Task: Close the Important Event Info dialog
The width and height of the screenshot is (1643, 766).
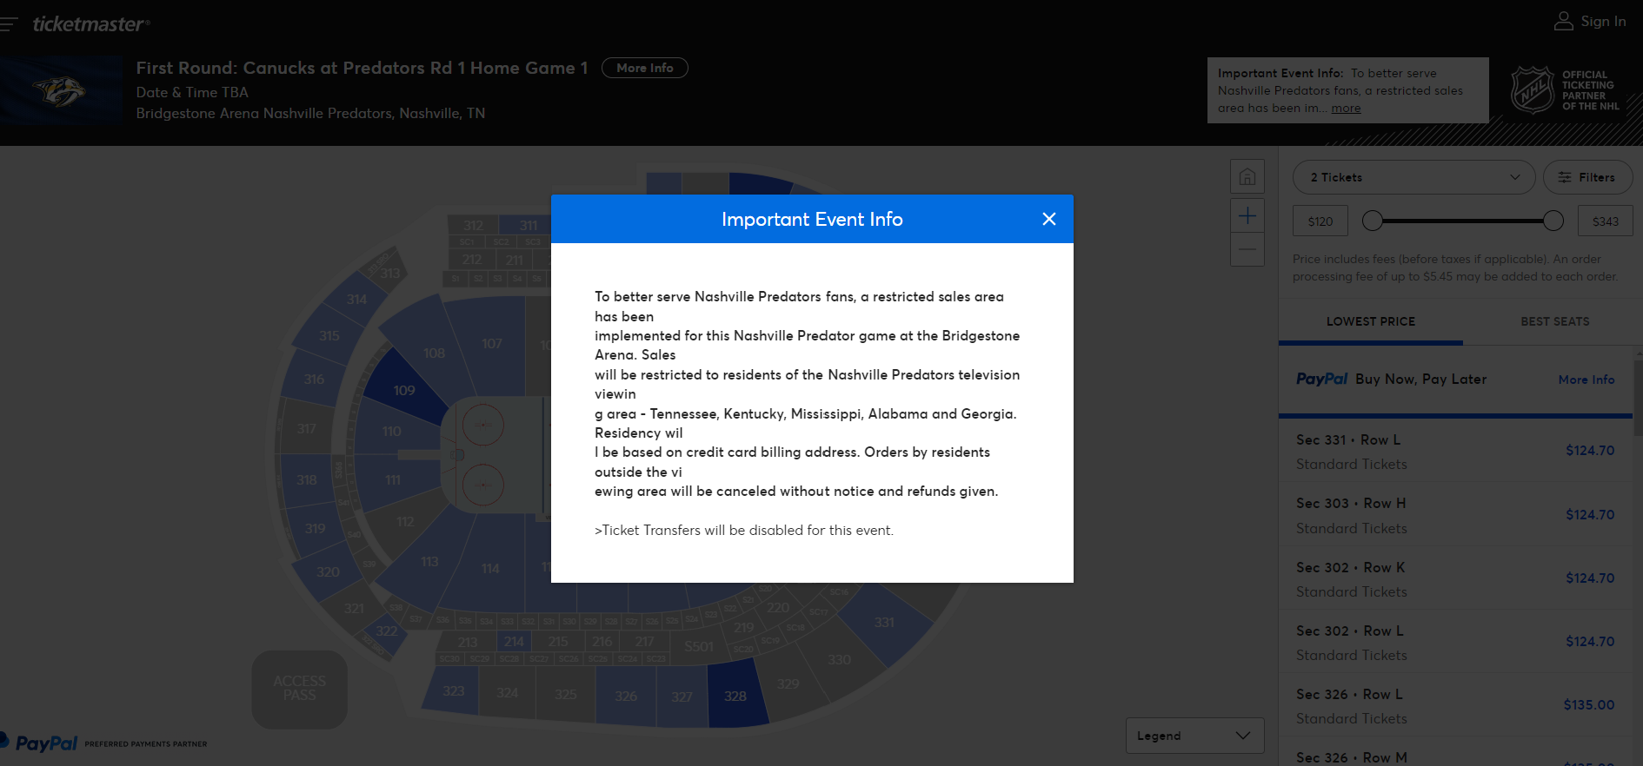Action: click(1049, 219)
